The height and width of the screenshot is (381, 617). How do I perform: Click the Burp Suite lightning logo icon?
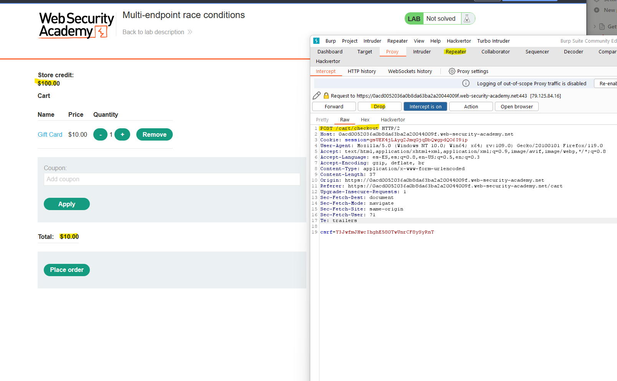pyautogui.click(x=316, y=41)
